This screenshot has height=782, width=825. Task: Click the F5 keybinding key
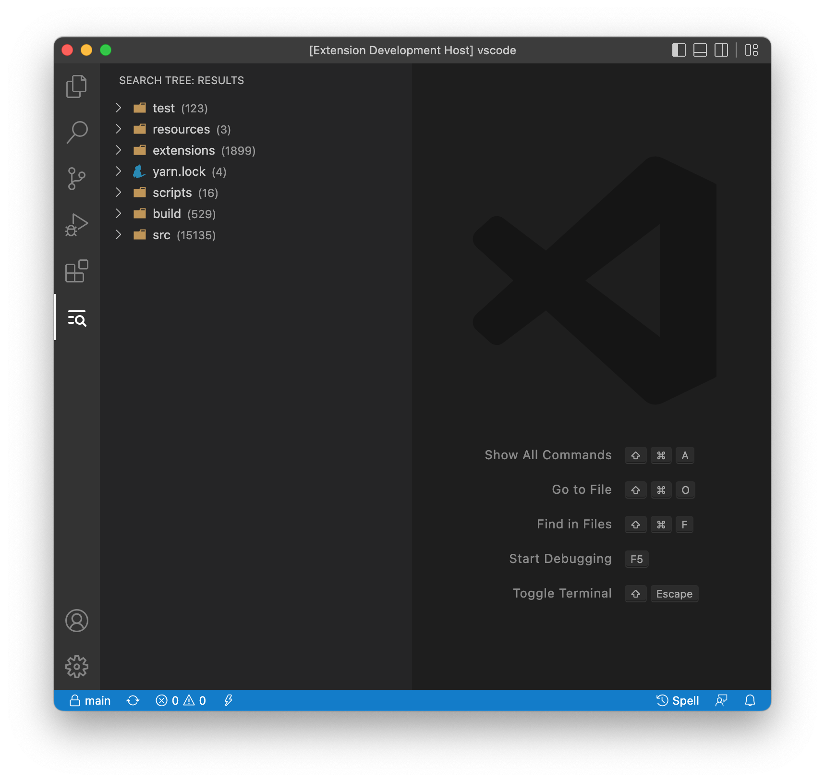click(x=637, y=559)
